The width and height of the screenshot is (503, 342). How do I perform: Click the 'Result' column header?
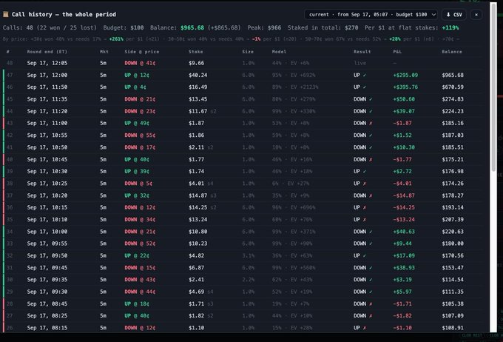362,52
